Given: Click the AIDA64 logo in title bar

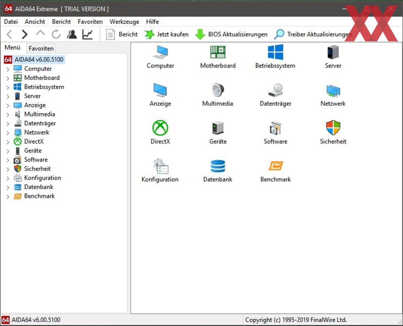Looking at the screenshot, I should point(8,9).
